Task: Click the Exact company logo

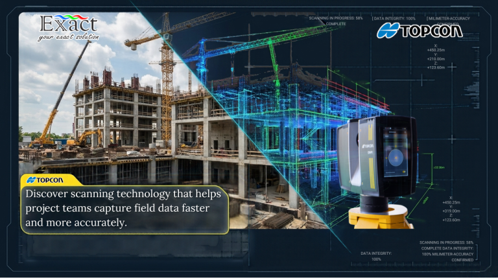Action: point(69,28)
